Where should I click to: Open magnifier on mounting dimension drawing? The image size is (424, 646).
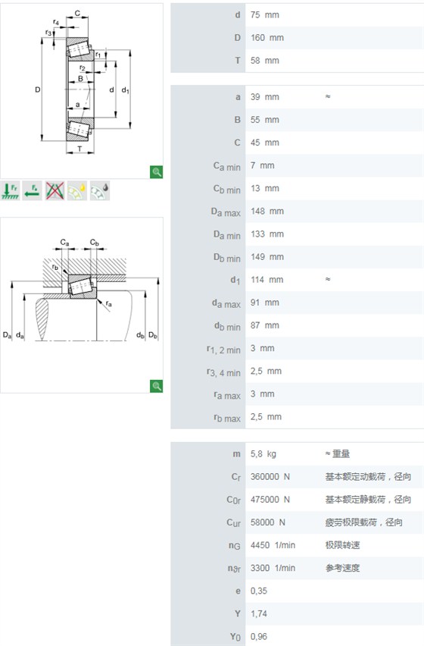pos(156,386)
